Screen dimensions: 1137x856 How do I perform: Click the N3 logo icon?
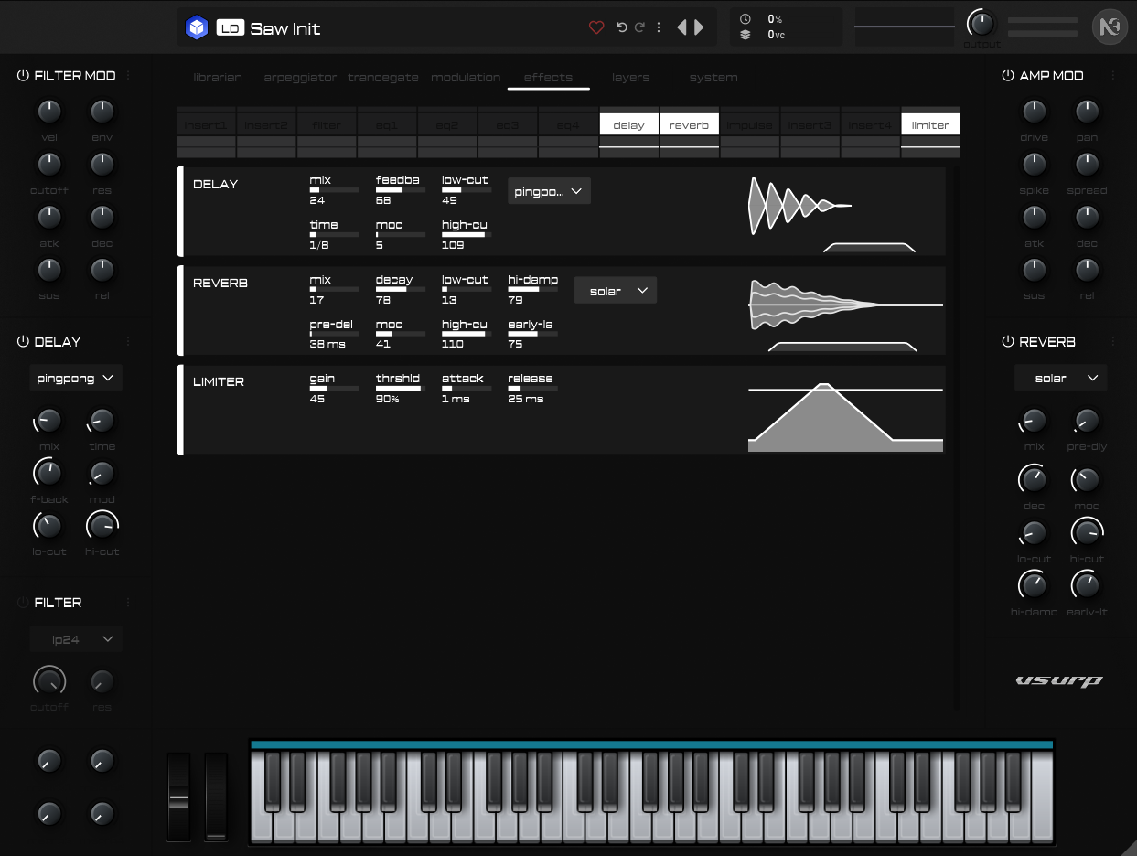(1110, 27)
